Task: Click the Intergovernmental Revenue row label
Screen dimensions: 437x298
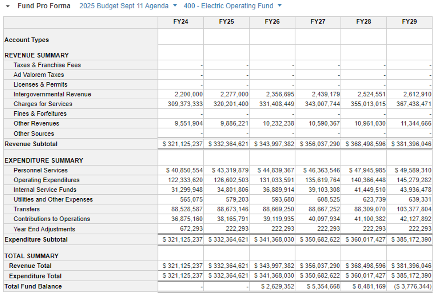Action: [52, 94]
